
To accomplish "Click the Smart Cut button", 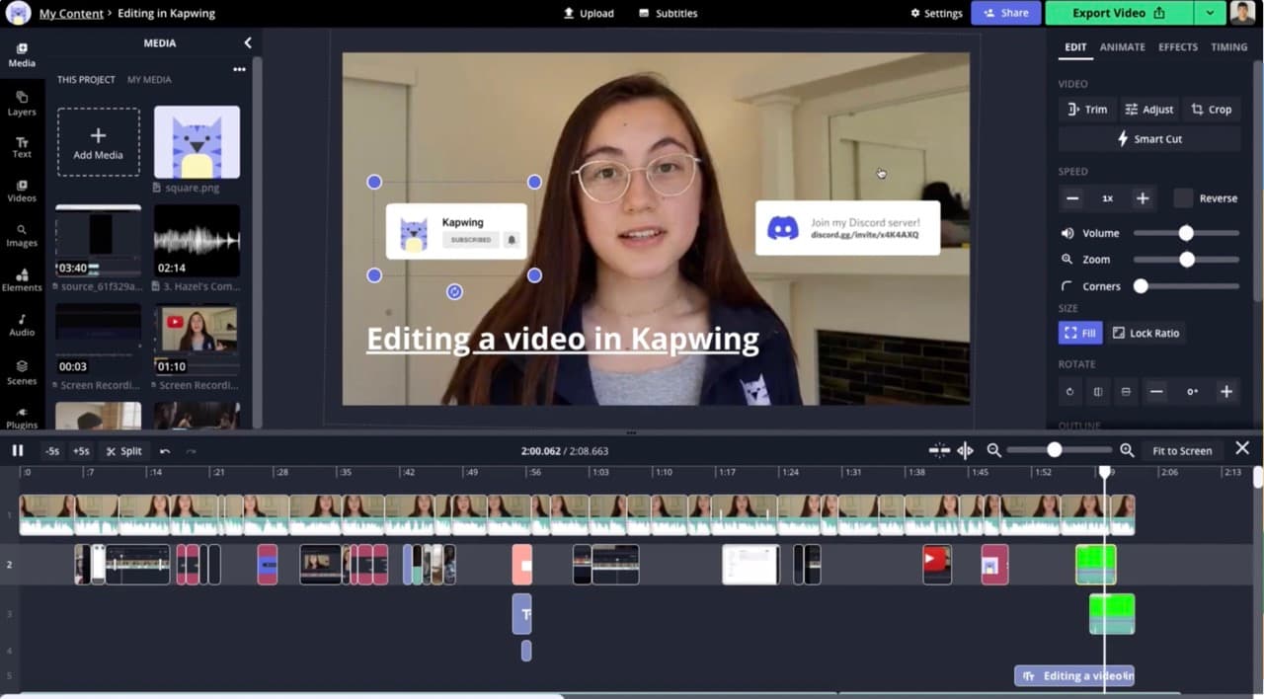I will [1149, 139].
